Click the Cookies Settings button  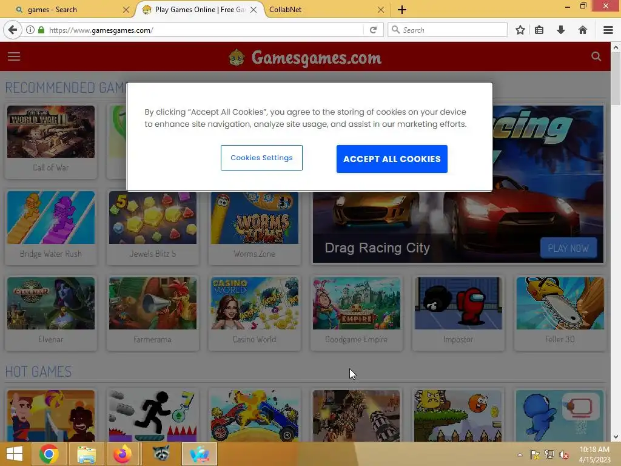(261, 158)
